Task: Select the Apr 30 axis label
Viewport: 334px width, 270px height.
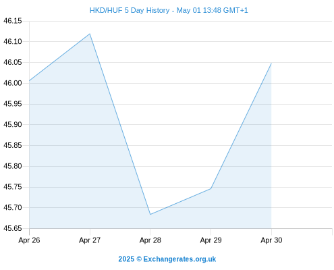Action: tap(271, 240)
